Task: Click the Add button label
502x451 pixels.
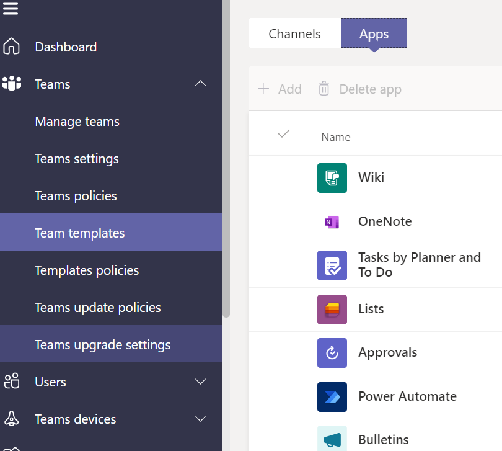Action: (x=290, y=89)
